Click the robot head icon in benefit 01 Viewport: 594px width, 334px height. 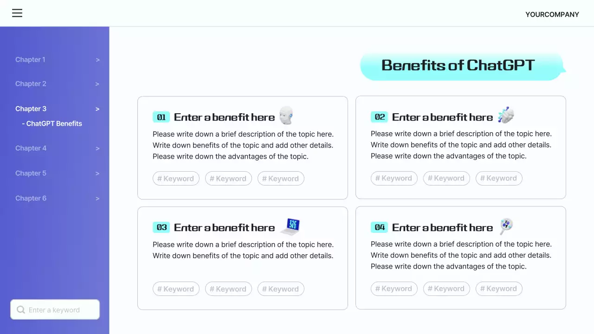point(286,116)
